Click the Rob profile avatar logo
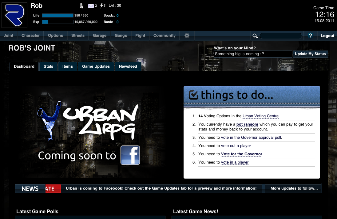 pos(14,15)
